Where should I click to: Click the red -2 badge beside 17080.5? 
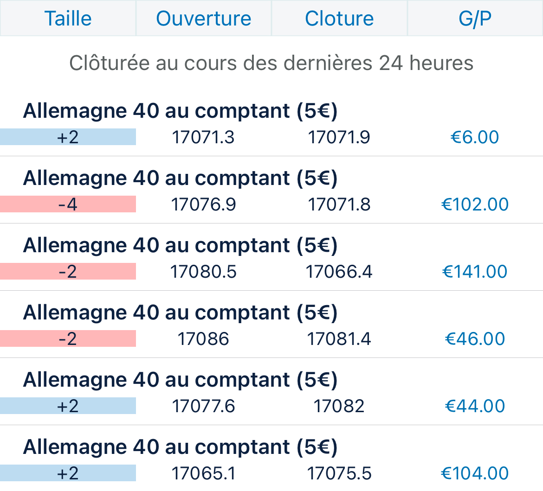(x=68, y=272)
